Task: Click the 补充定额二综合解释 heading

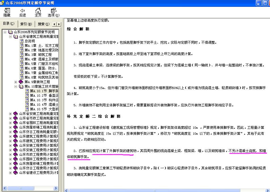Action: point(94,116)
